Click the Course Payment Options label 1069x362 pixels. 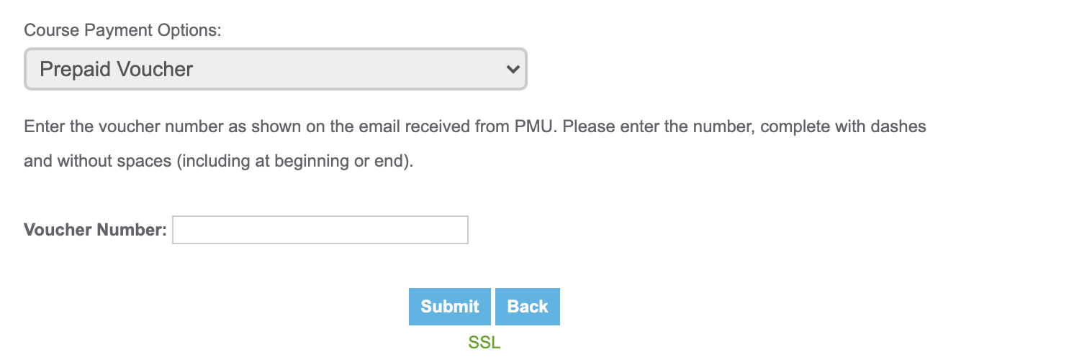click(x=123, y=30)
